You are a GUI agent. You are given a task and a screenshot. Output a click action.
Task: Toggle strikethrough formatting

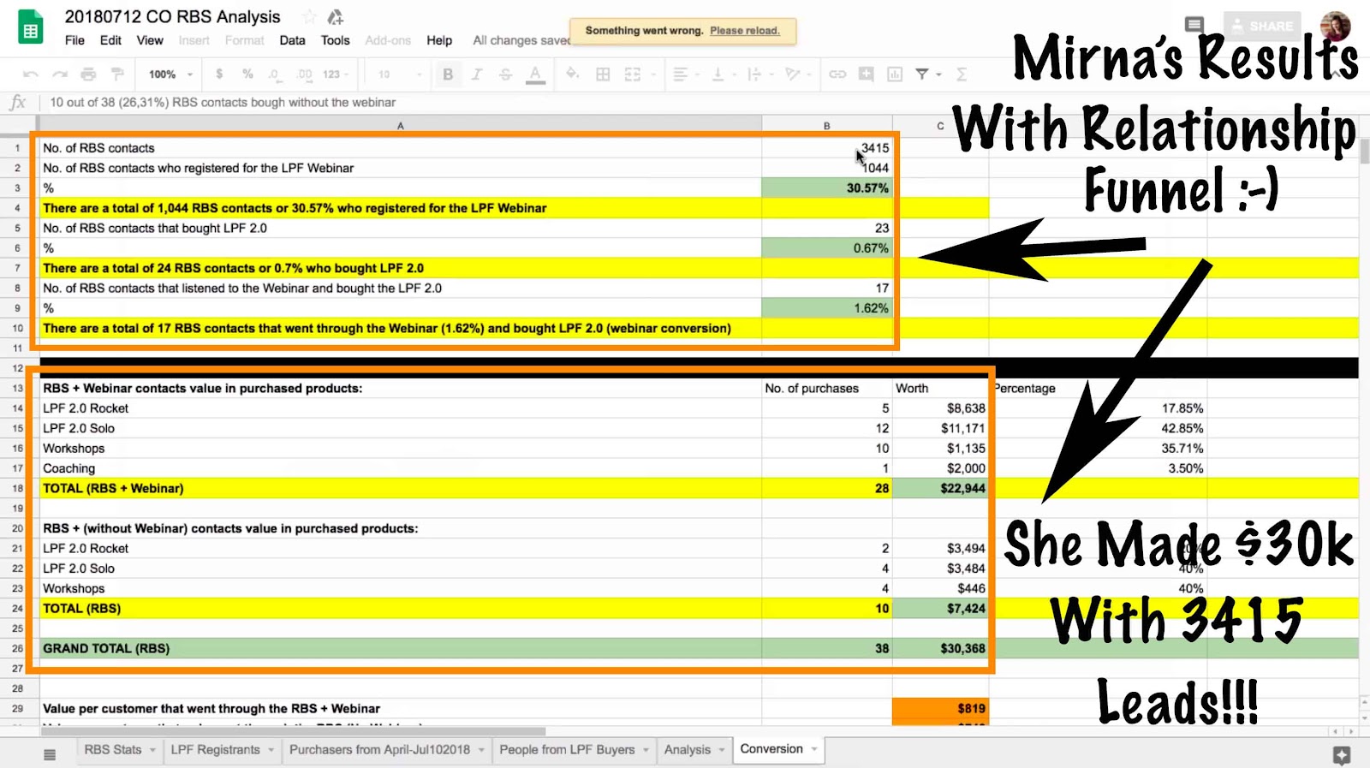[505, 74]
